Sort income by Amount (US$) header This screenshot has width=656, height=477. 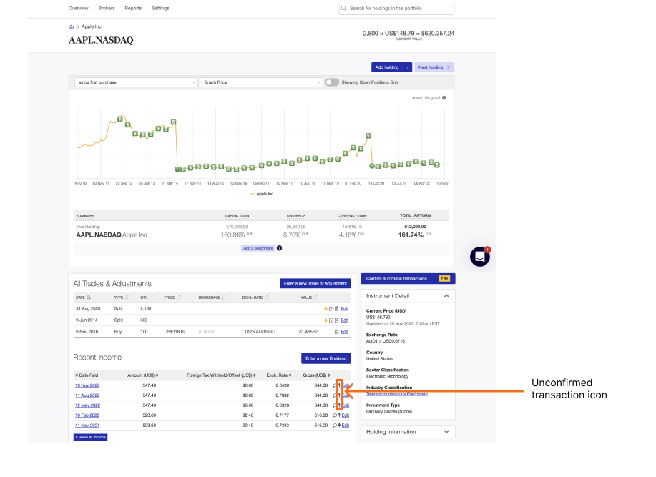pyautogui.click(x=142, y=375)
